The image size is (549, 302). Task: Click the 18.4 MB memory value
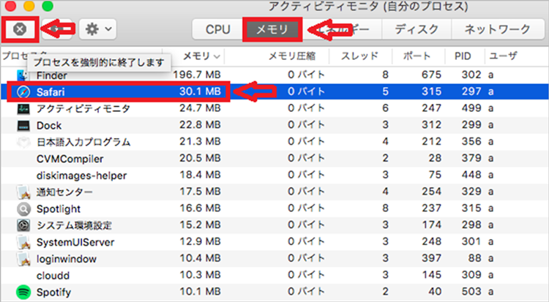pos(200,175)
